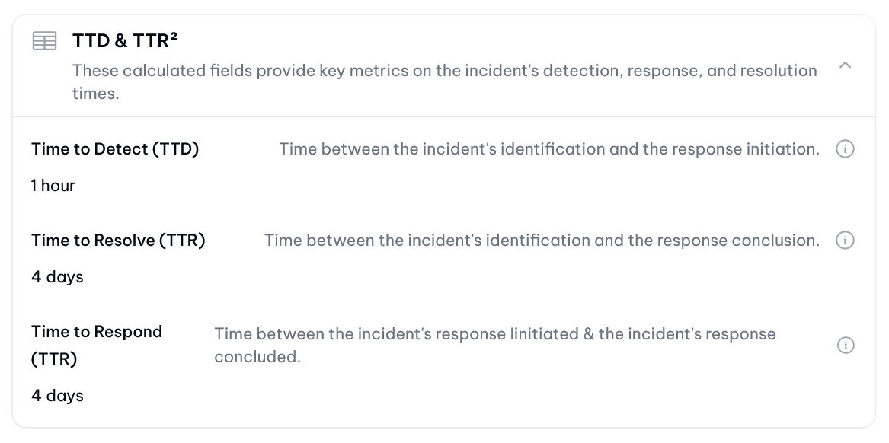Select the Time to Respond (TTR) label
Viewport: 889px width, 443px height.
point(97,345)
